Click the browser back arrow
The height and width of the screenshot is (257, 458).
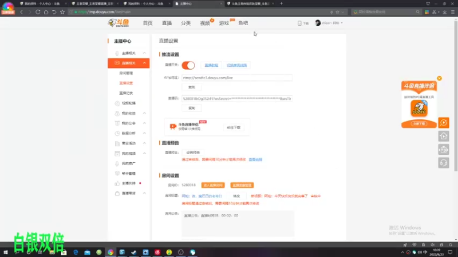21,12
